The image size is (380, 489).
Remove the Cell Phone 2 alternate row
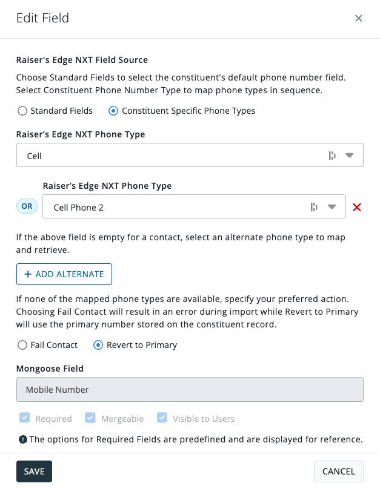357,207
